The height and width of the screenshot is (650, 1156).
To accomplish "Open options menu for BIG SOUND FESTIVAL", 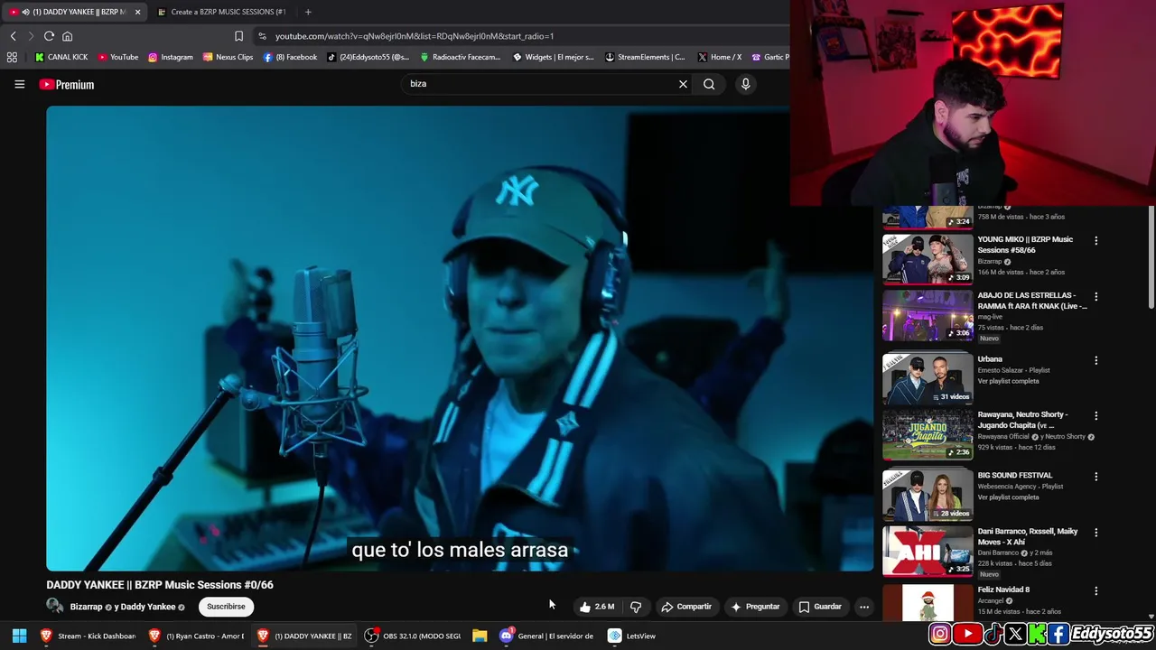I will (x=1096, y=477).
